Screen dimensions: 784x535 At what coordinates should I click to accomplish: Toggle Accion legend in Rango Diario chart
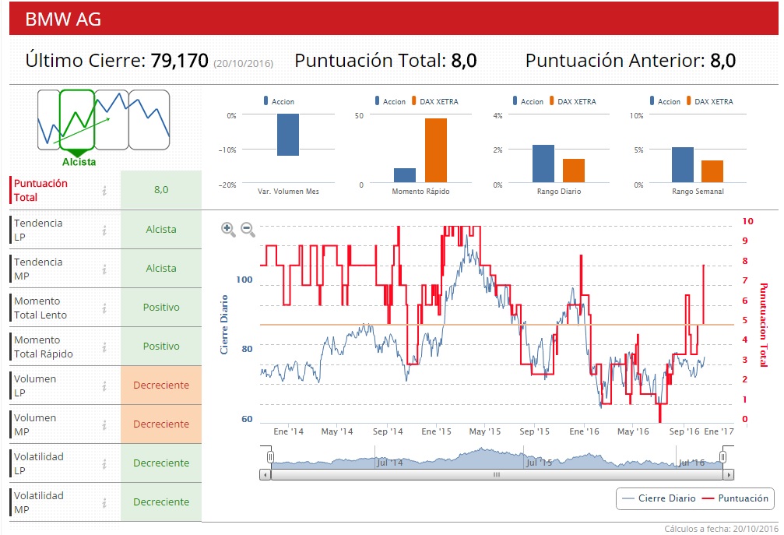click(528, 101)
